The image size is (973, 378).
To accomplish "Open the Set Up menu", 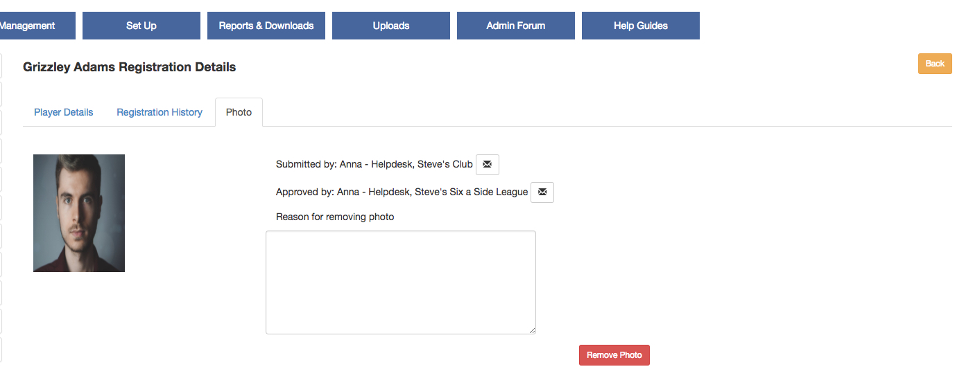I will pyautogui.click(x=141, y=26).
